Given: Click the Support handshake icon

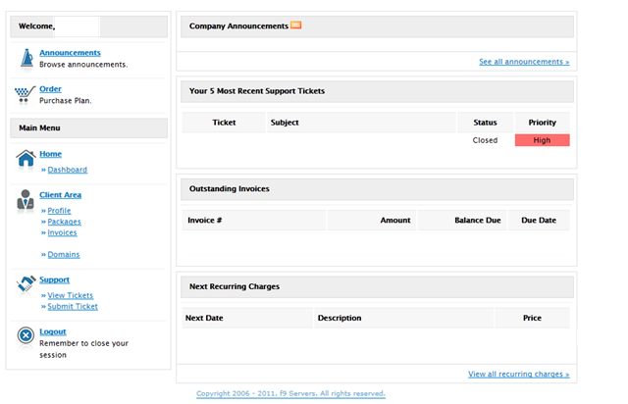Looking at the screenshot, I should pos(26,284).
